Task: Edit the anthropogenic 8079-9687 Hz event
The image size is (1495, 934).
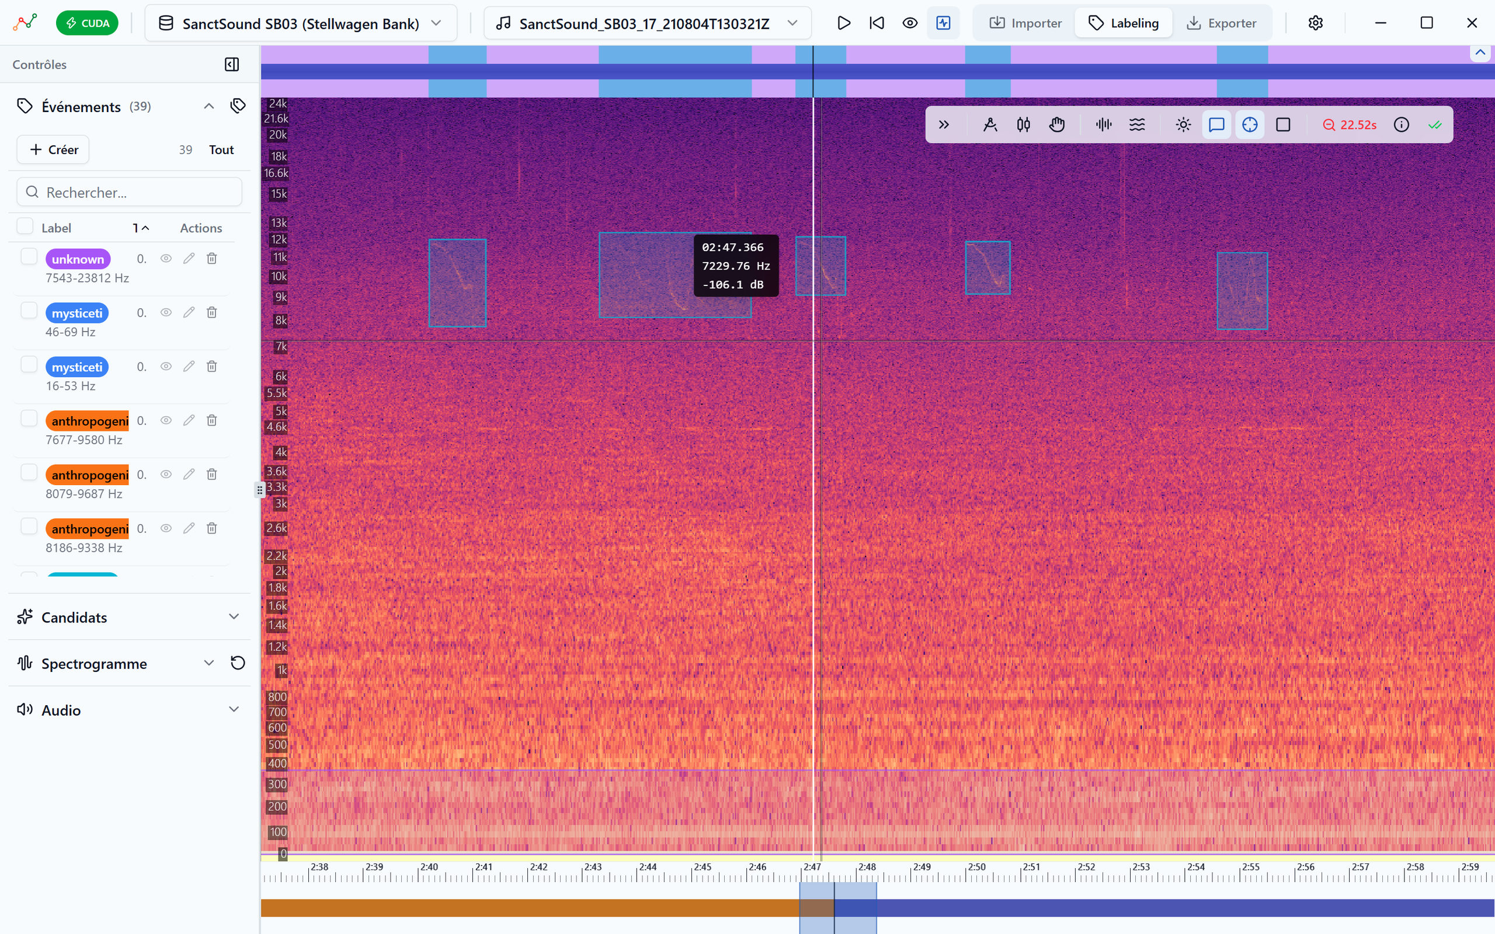Action: 189,474
